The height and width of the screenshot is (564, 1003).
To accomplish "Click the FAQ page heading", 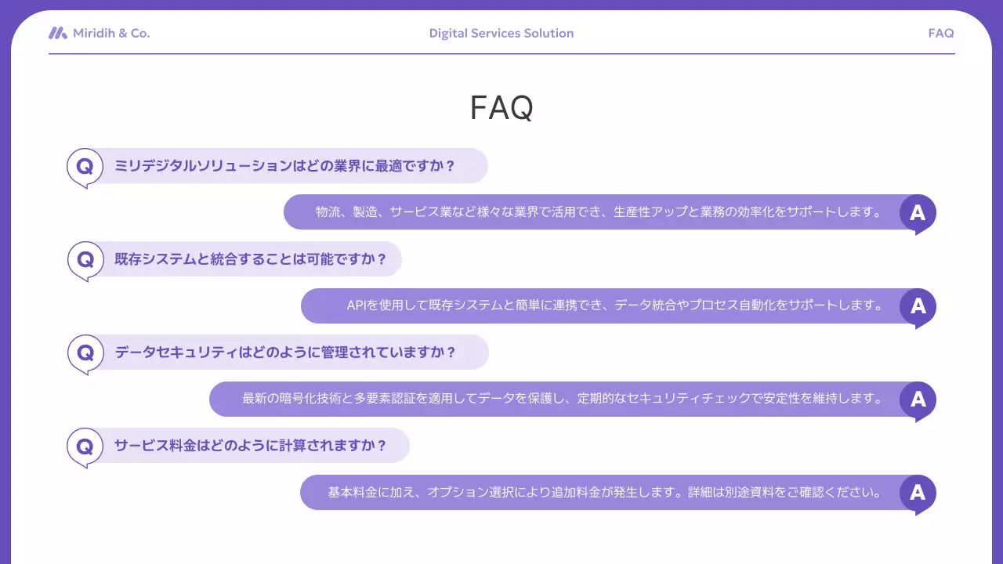I will click(501, 107).
